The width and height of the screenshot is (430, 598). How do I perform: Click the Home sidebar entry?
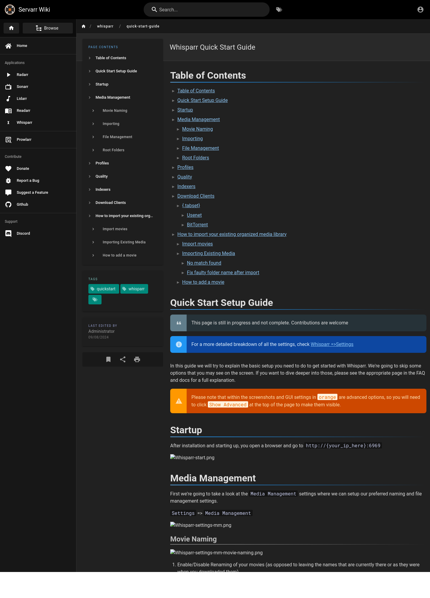click(x=38, y=46)
